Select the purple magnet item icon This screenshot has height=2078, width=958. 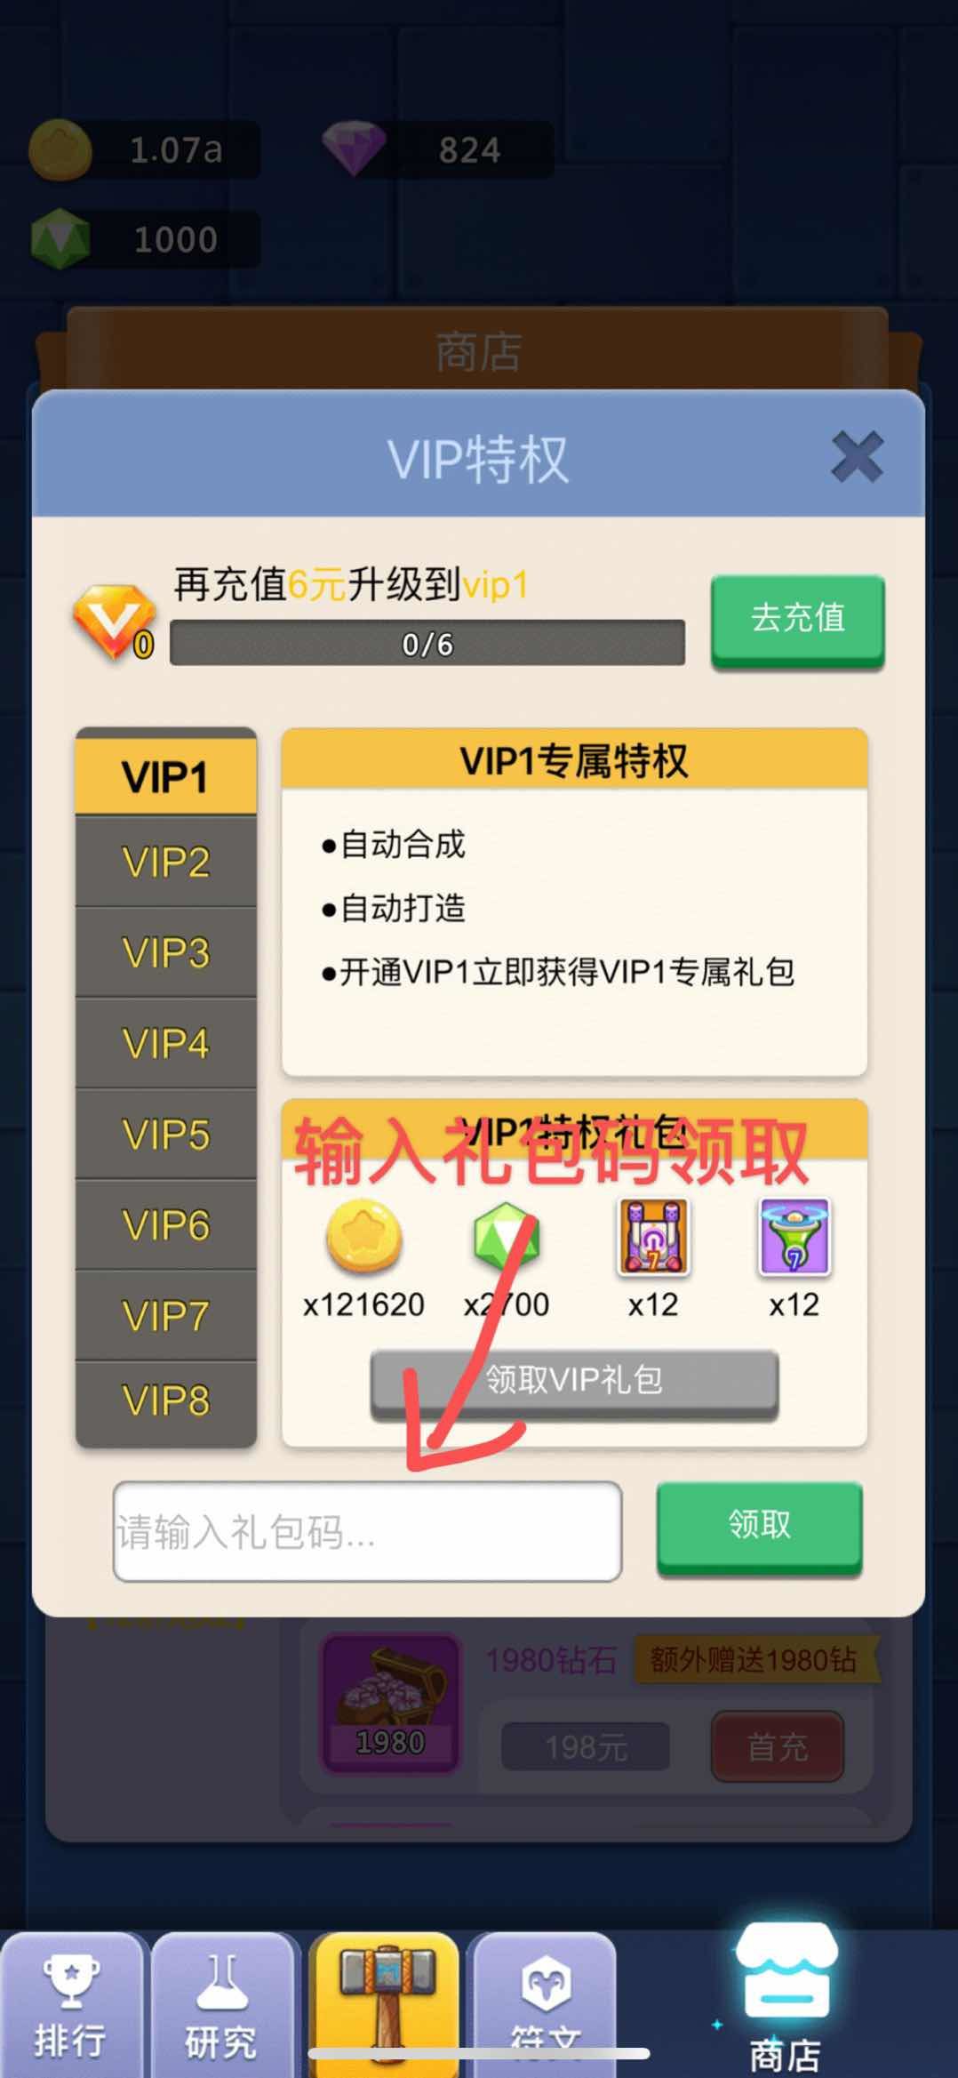(x=653, y=1237)
